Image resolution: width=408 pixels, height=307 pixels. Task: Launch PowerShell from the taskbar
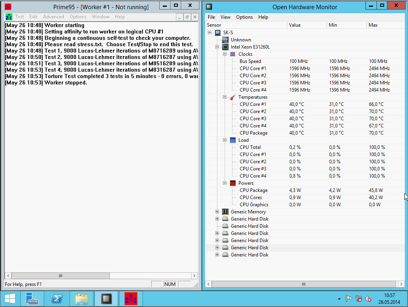[57, 299]
